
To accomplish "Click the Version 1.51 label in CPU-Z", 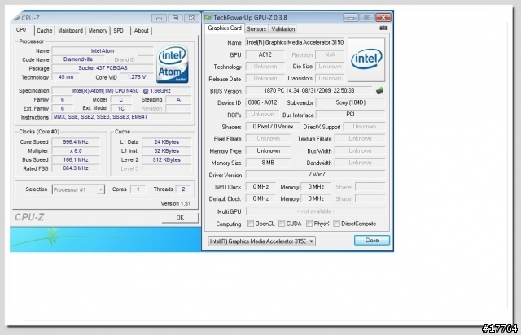I will click(176, 203).
